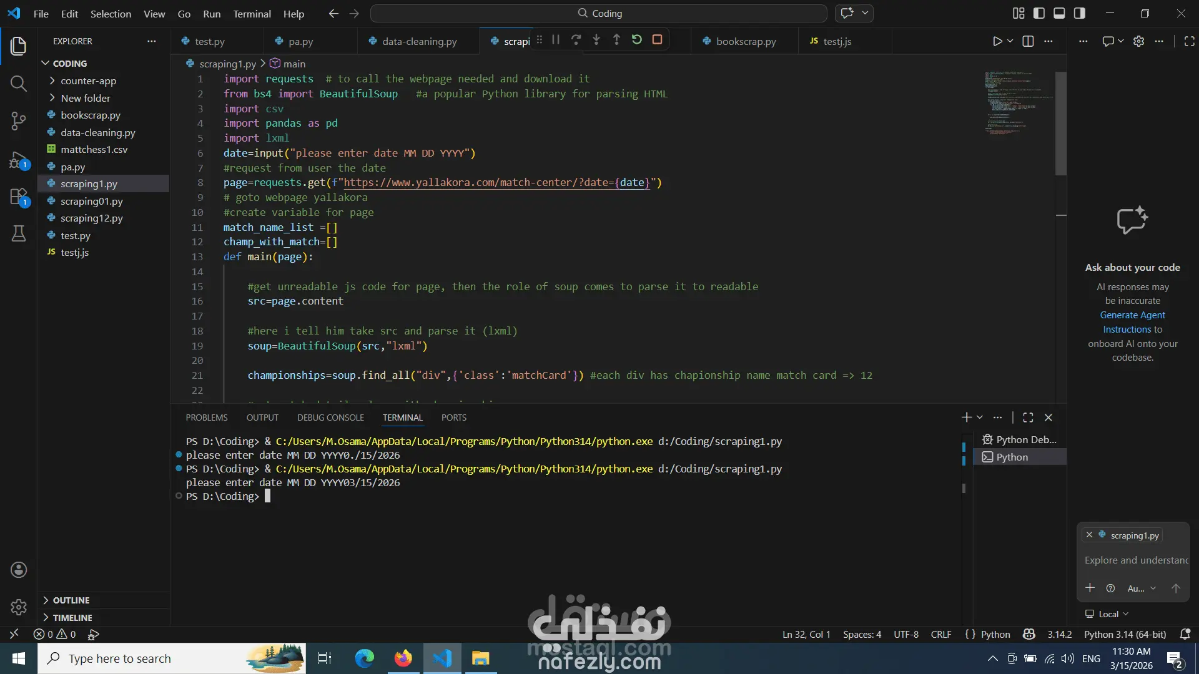Close the terminal panel

1049,418
